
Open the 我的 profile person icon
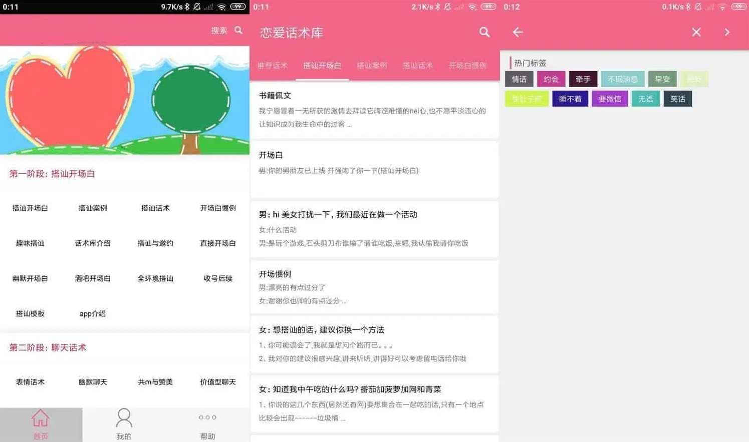click(124, 417)
